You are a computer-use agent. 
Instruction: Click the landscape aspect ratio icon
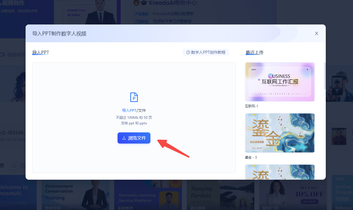point(14,166)
